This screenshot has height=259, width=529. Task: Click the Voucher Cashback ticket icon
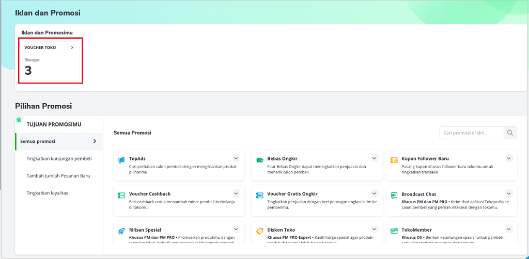tap(121, 196)
